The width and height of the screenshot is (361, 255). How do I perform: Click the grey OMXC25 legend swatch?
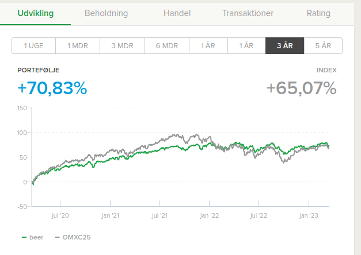coord(57,237)
